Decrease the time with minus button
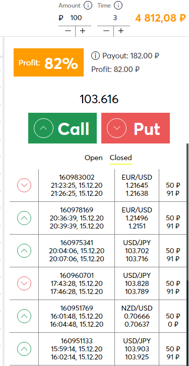The image size is (189, 366). pos(106,31)
